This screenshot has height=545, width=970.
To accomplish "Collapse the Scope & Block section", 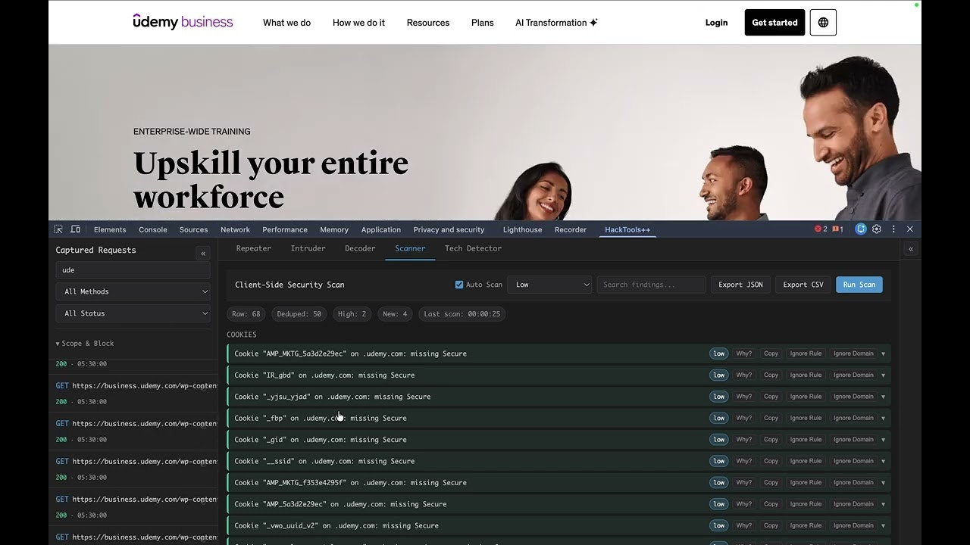I will tap(83, 343).
